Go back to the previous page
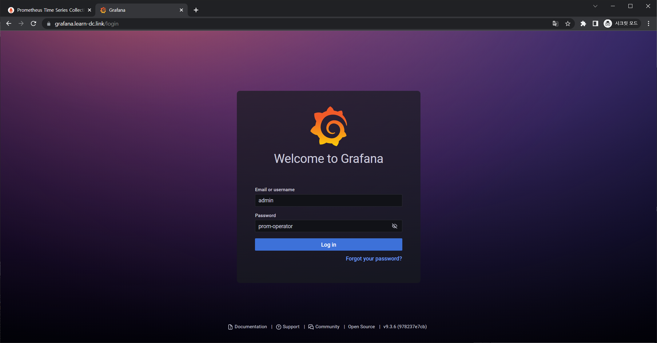Screen dimensions: 657x343 9,24
